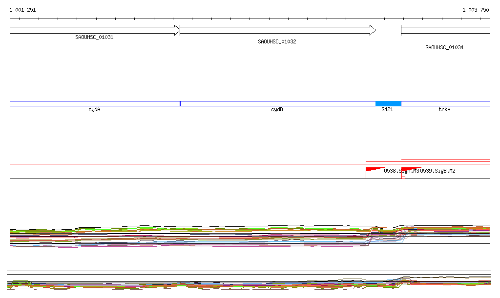Click the end coordinate 1 003 750
Screen dimensions: 500x298
coord(475,10)
